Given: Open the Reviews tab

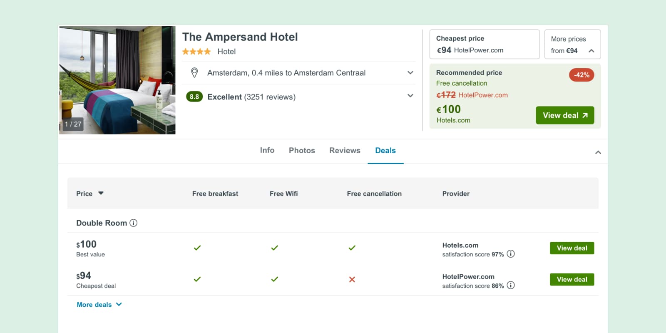Looking at the screenshot, I should pos(345,151).
